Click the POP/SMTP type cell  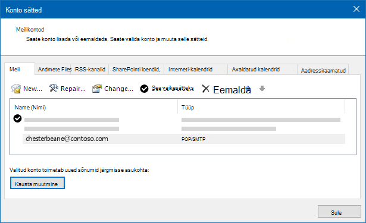click(x=193, y=139)
